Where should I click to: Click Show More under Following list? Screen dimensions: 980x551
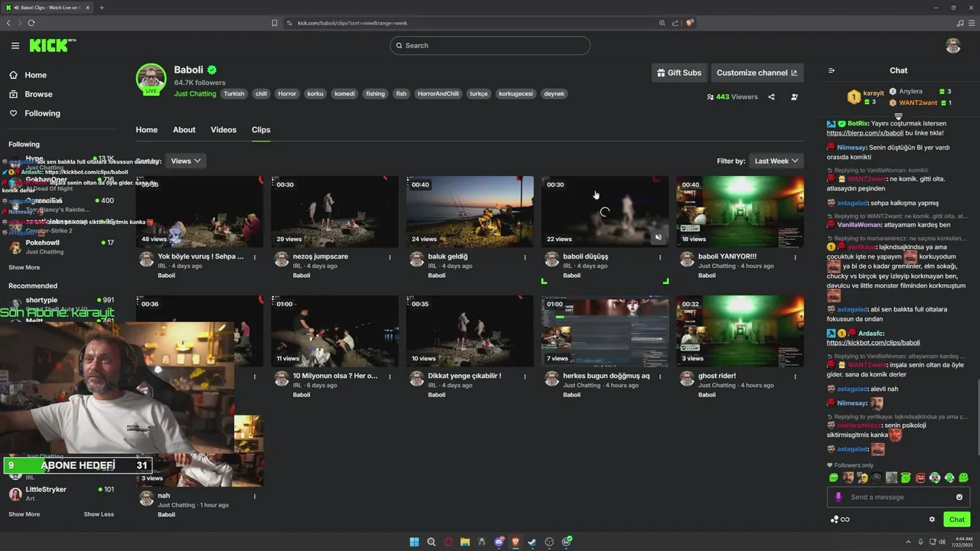24,268
